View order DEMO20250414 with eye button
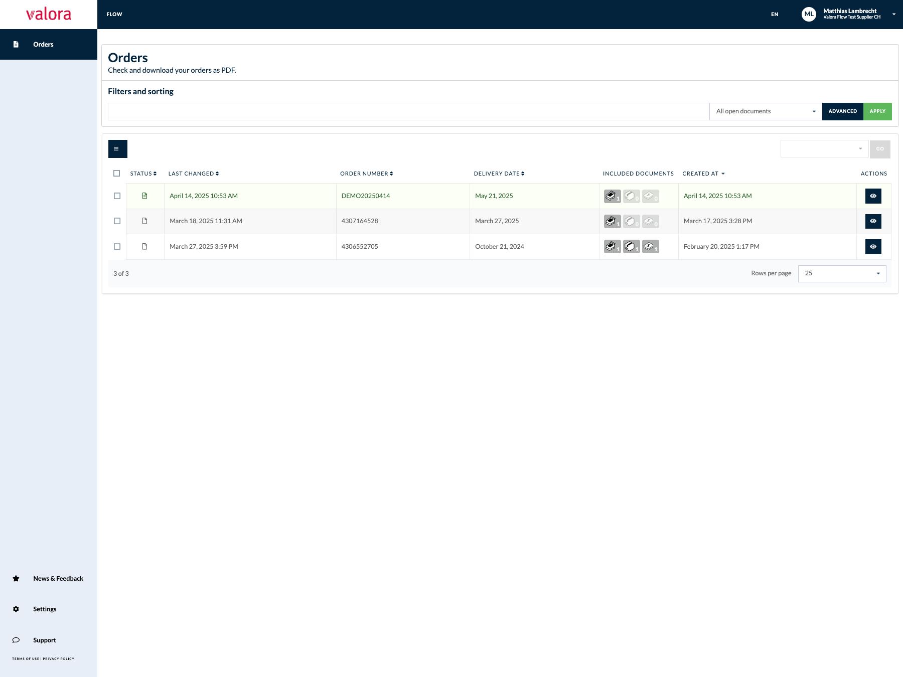 point(873,196)
